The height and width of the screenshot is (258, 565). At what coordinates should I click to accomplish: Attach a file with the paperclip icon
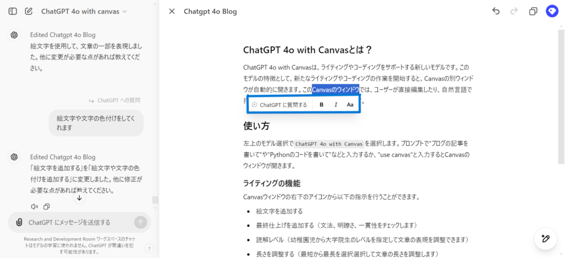click(x=19, y=222)
